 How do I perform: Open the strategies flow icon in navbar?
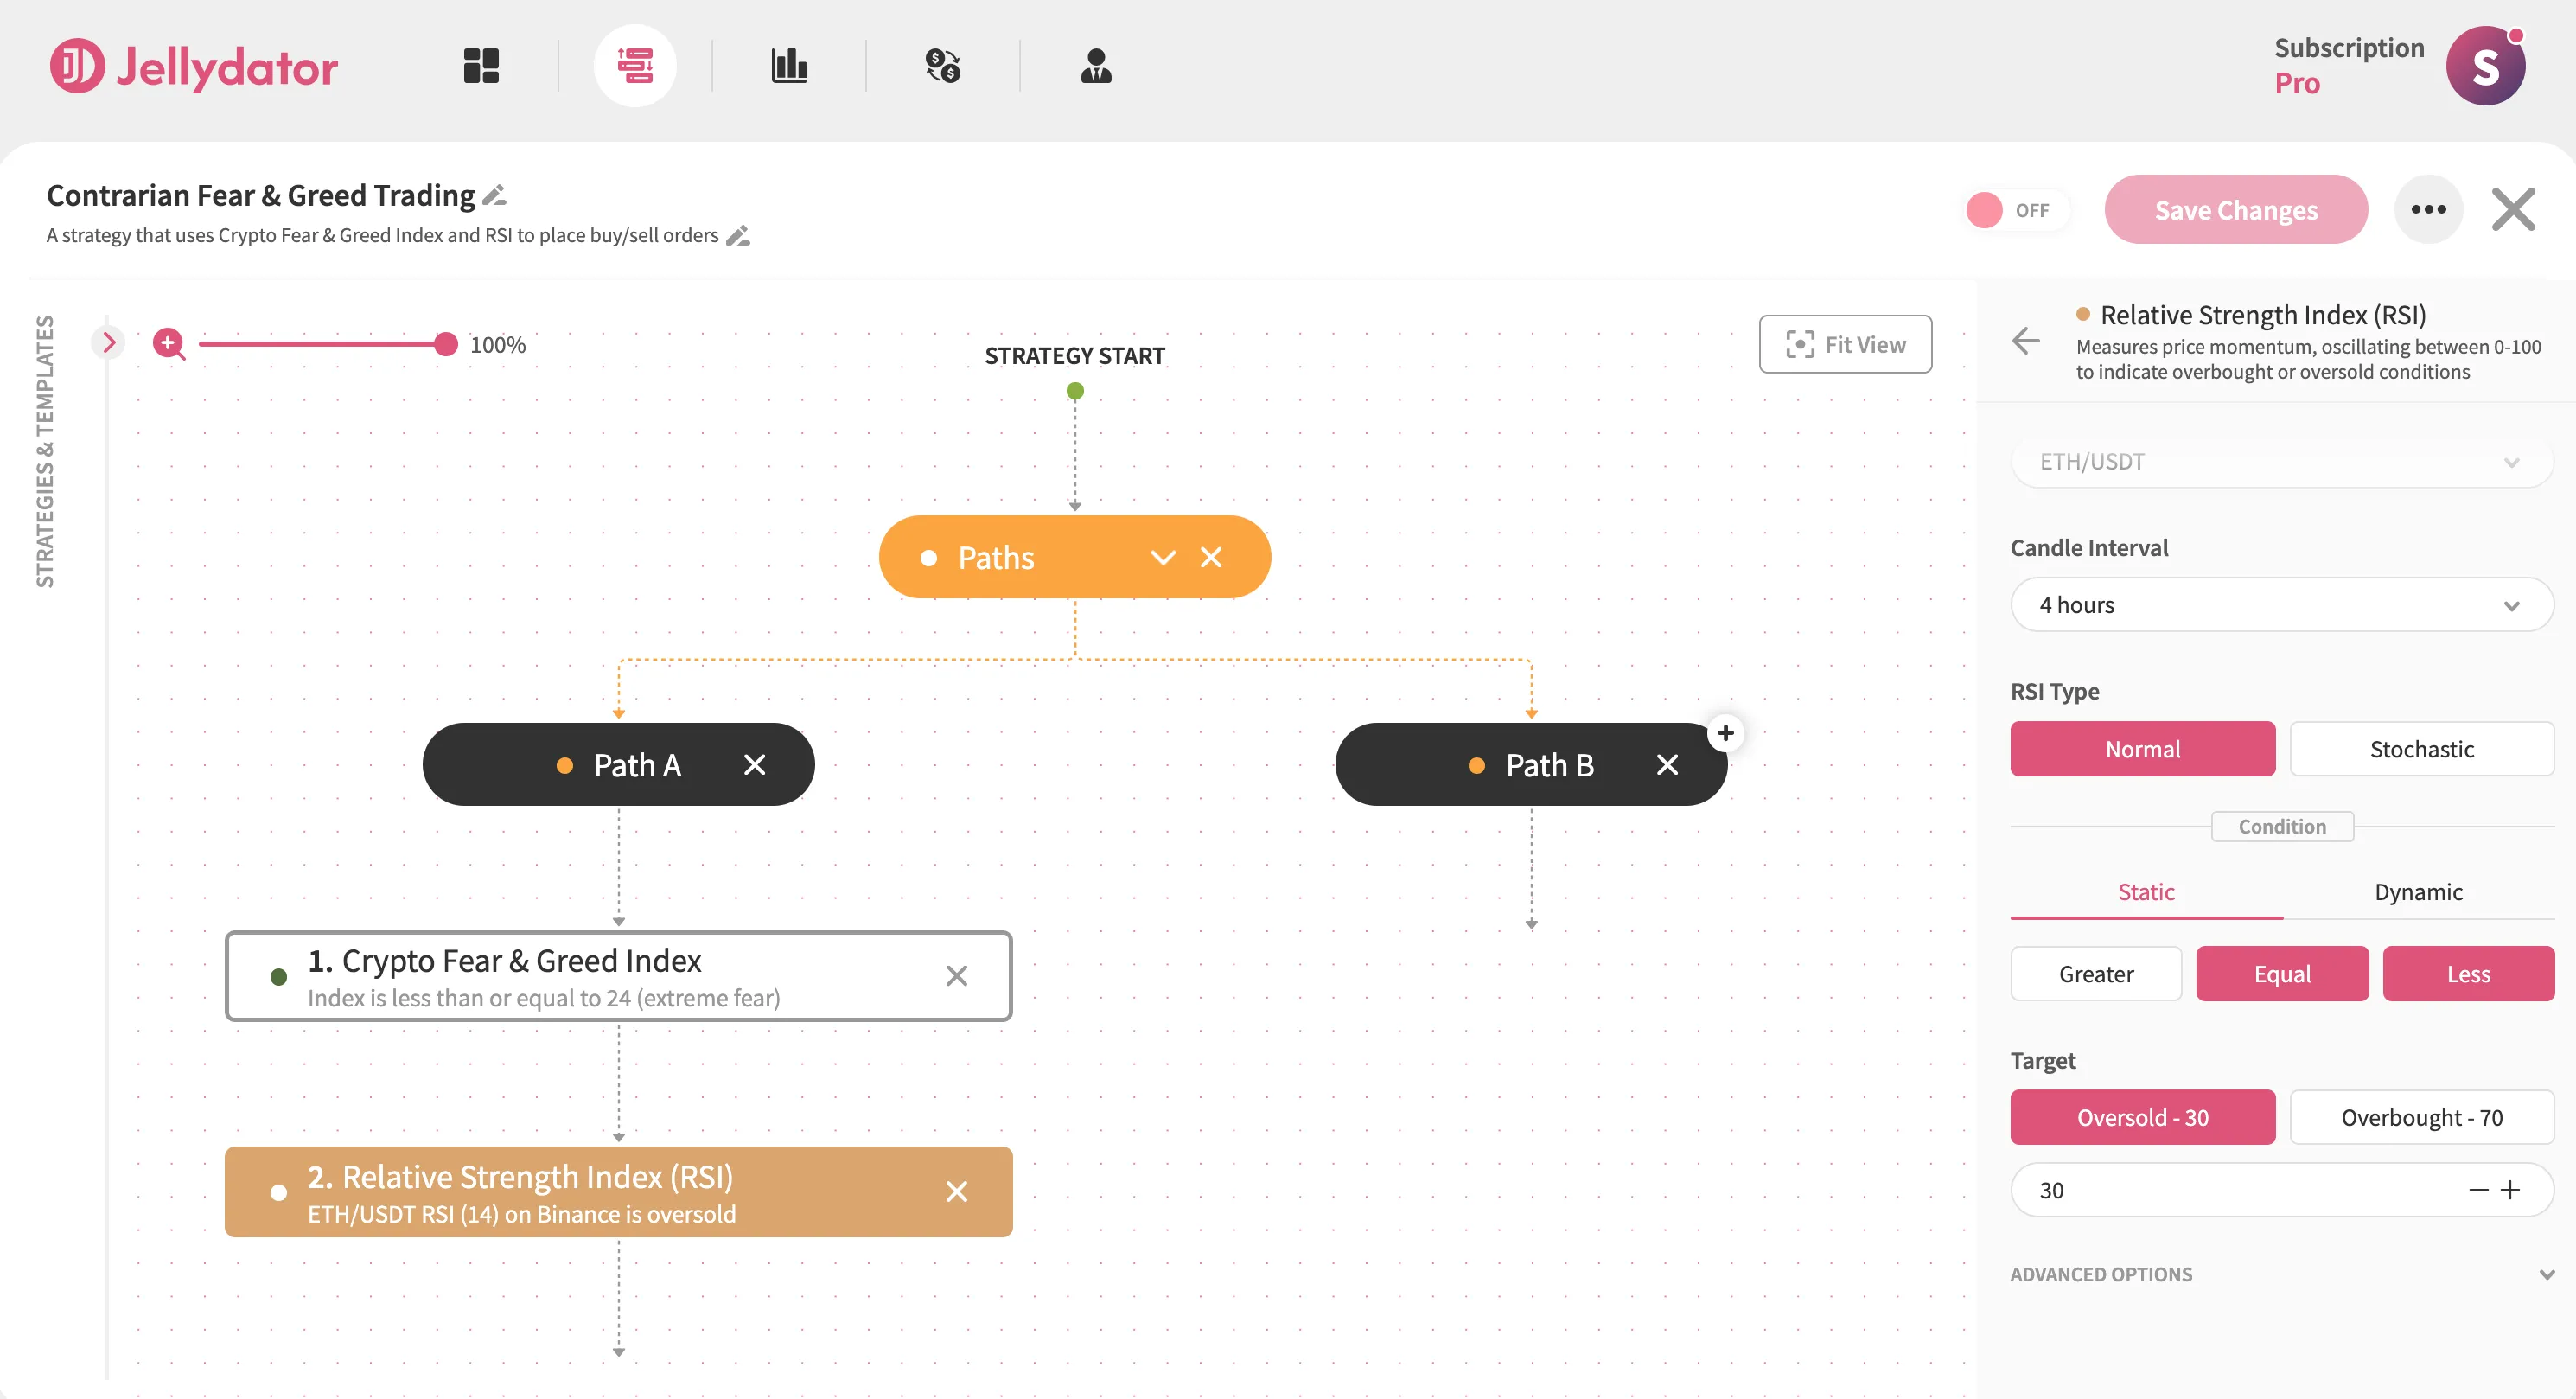635,66
